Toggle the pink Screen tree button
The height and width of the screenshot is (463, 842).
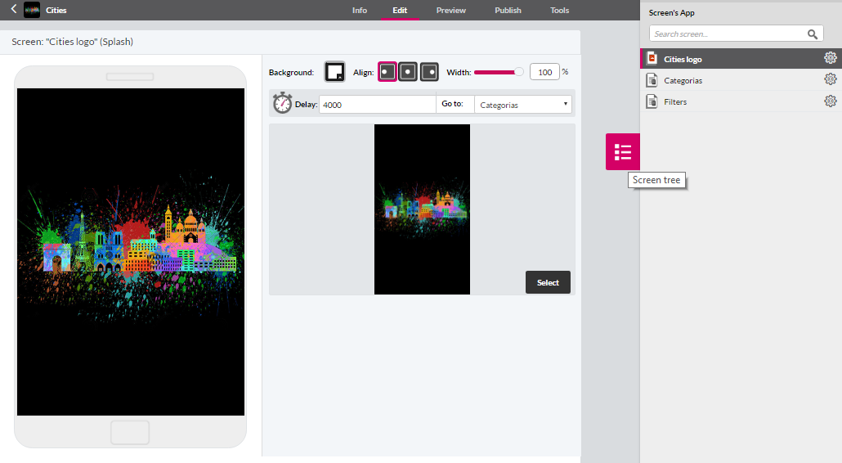pyautogui.click(x=623, y=152)
